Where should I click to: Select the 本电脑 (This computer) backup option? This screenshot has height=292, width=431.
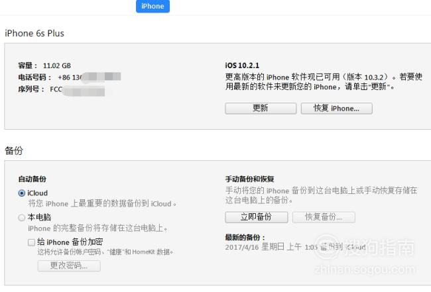[21, 218]
